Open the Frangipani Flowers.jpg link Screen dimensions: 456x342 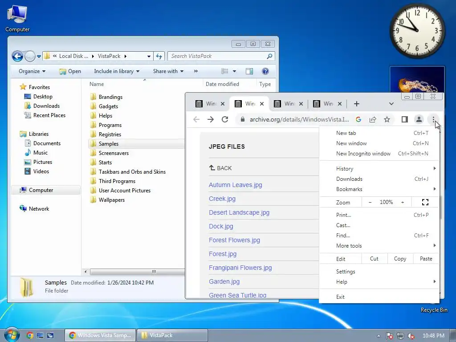coord(240,268)
